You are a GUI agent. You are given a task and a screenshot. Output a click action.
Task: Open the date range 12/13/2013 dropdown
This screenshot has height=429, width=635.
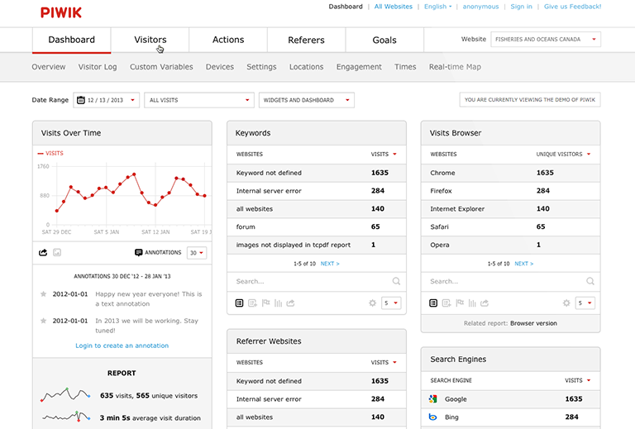click(106, 100)
